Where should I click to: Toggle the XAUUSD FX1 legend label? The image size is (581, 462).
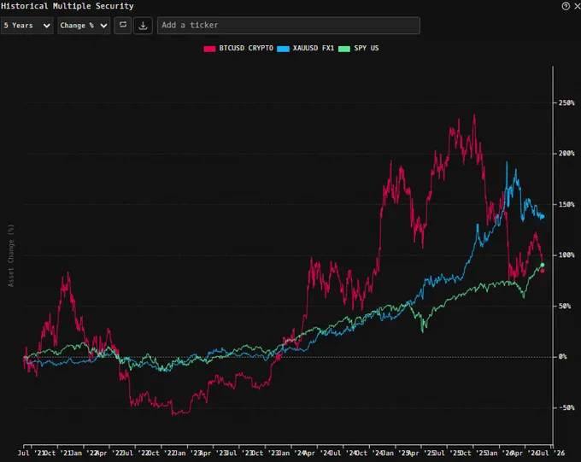click(x=314, y=48)
